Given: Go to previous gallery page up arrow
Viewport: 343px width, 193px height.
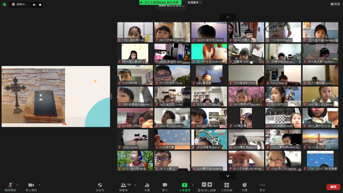Looking at the screenshot, I should coord(228,17).
